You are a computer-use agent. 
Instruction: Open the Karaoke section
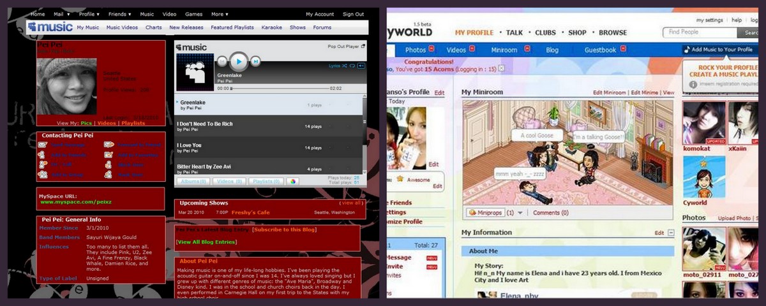coord(272,27)
